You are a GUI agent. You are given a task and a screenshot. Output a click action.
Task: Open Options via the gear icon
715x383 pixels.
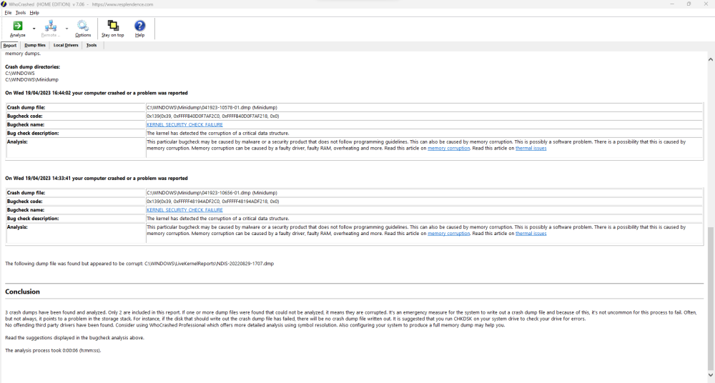(83, 26)
